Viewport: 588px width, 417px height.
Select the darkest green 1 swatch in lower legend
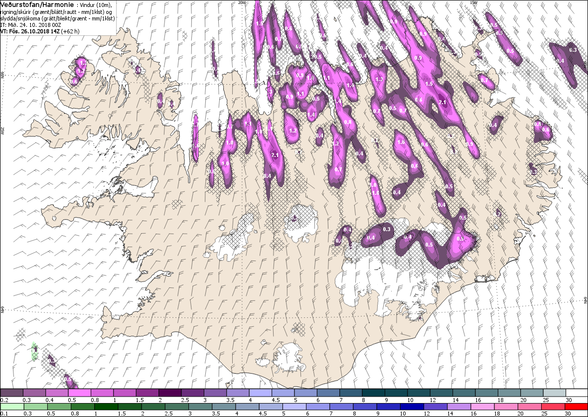[106, 407]
